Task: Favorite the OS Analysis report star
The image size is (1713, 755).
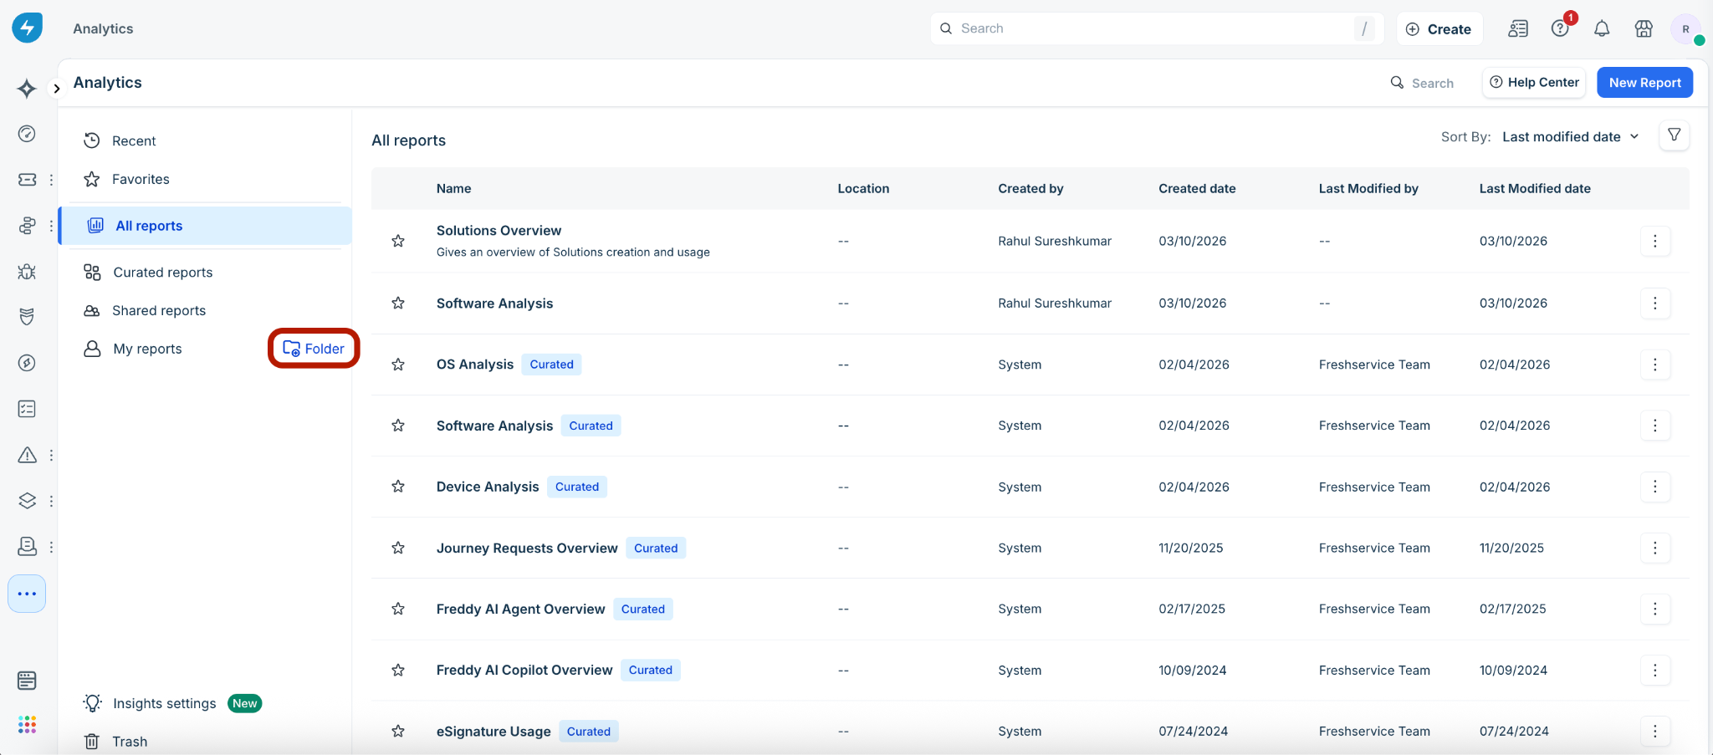Action: 398,365
